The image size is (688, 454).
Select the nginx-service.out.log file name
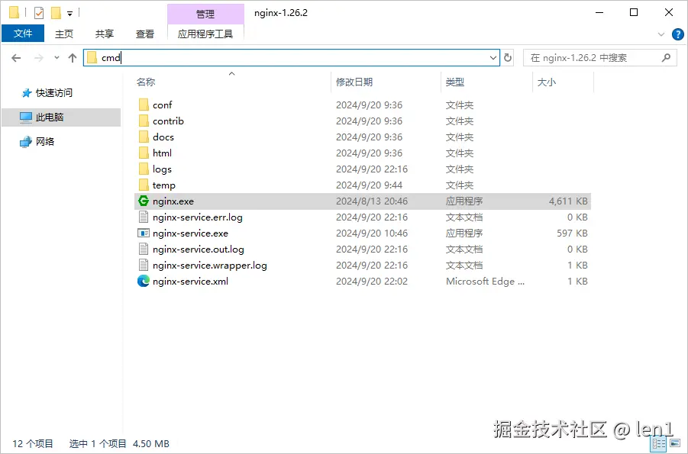point(199,250)
